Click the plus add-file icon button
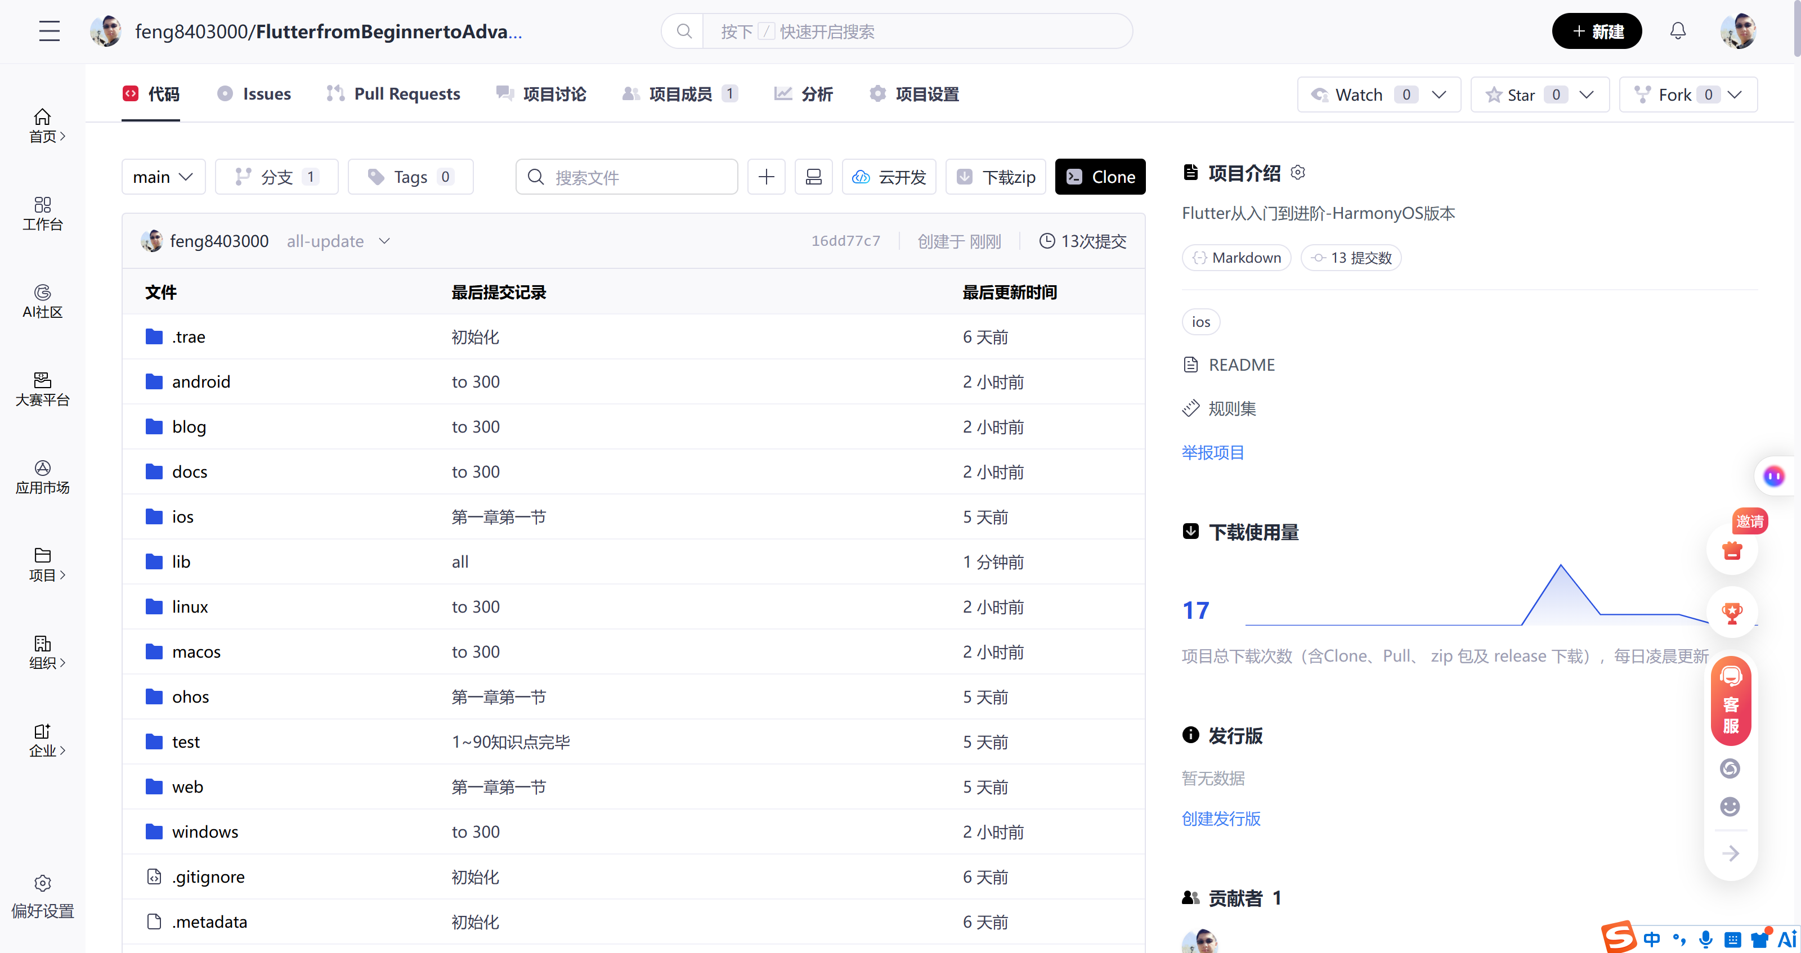The height and width of the screenshot is (953, 1801). (x=766, y=177)
